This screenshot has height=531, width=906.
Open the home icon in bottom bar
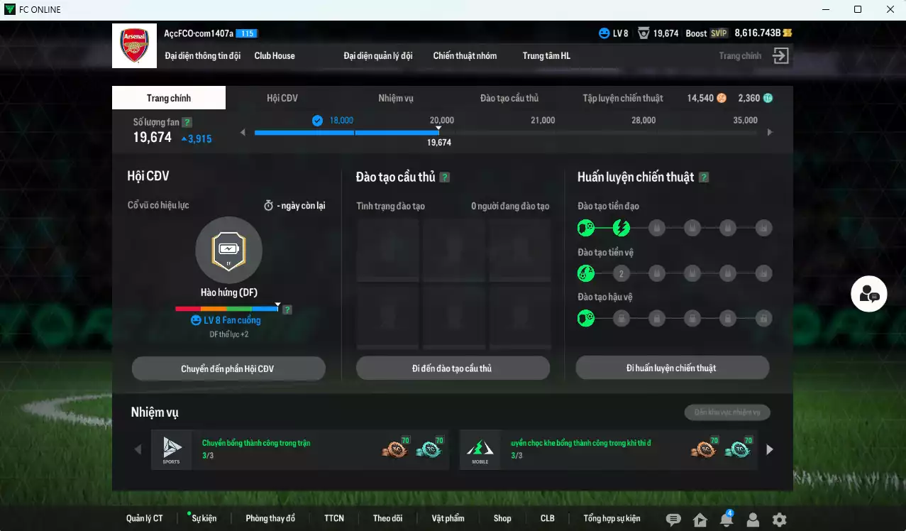[x=700, y=520]
